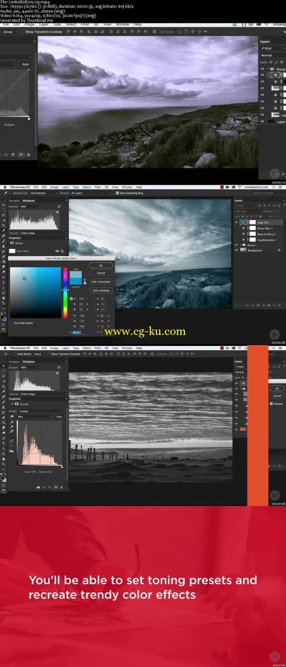Viewport: 286px width, 667px height.
Task: Switch to Histogram tab in Color Picker frame
Action: pyautogui.click(x=29, y=200)
